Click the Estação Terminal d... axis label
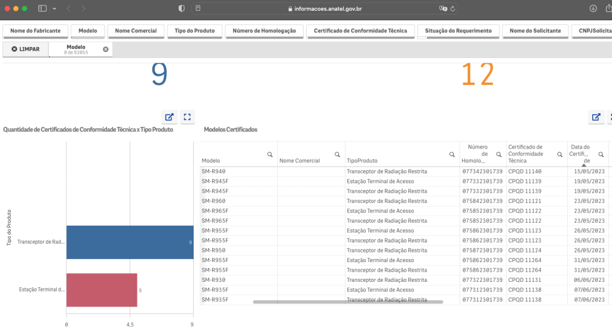Viewport: 612px width, 329px height. pyautogui.click(x=42, y=290)
